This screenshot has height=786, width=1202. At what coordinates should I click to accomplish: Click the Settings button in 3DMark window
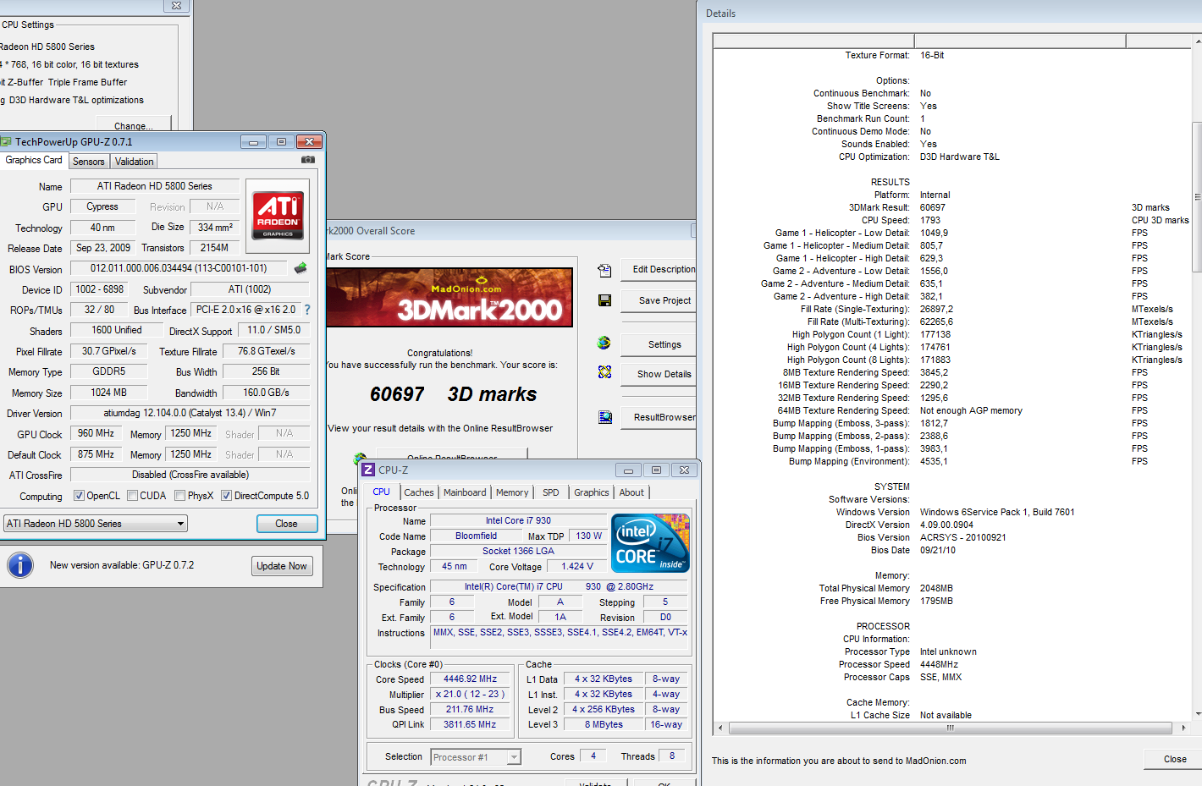click(x=660, y=344)
